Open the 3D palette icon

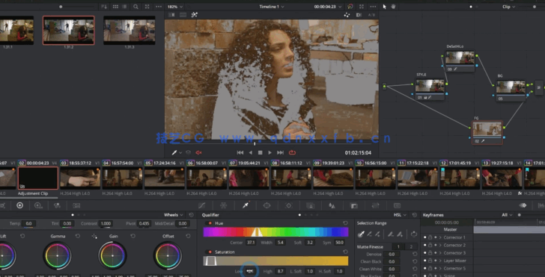[x=397, y=205]
